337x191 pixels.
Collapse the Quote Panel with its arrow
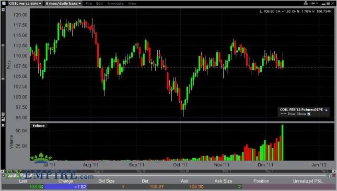pos(4,175)
